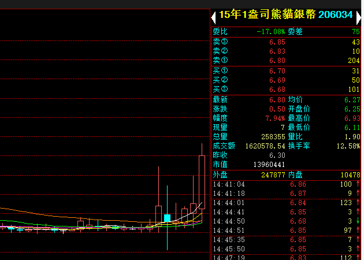Click the 买③ bid price 6.68
364x260 pixels.
[277, 90]
